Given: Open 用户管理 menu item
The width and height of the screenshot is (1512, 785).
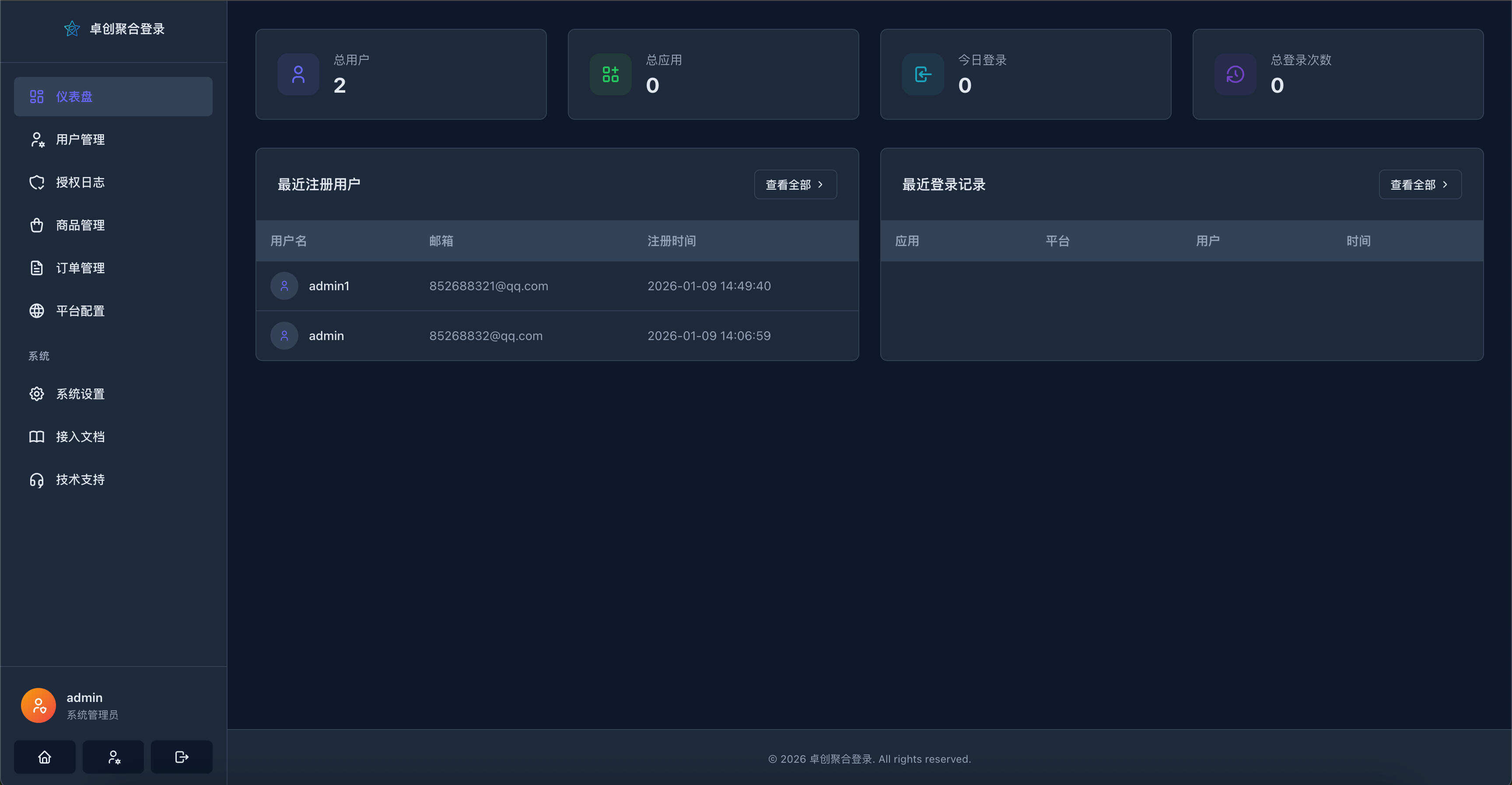Looking at the screenshot, I should (x=80, y=139).
